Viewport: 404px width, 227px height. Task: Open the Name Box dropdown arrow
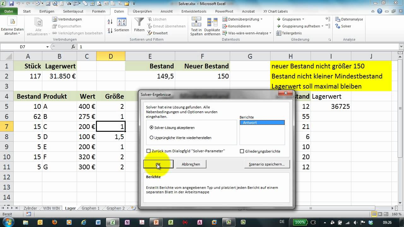tap(48, 47)
